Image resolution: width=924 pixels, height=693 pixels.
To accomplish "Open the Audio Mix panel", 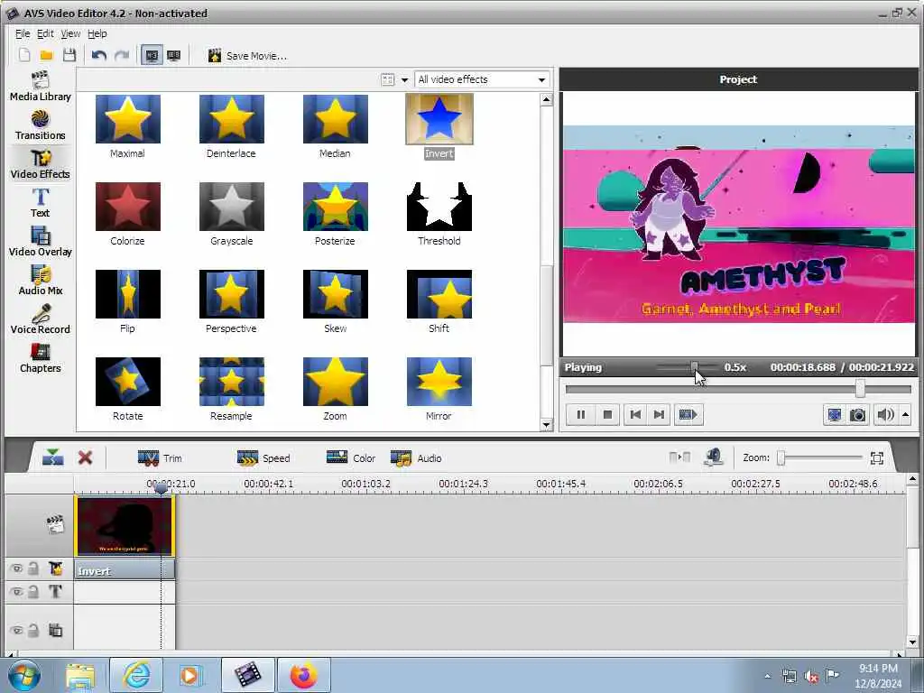I will point(40,281).
